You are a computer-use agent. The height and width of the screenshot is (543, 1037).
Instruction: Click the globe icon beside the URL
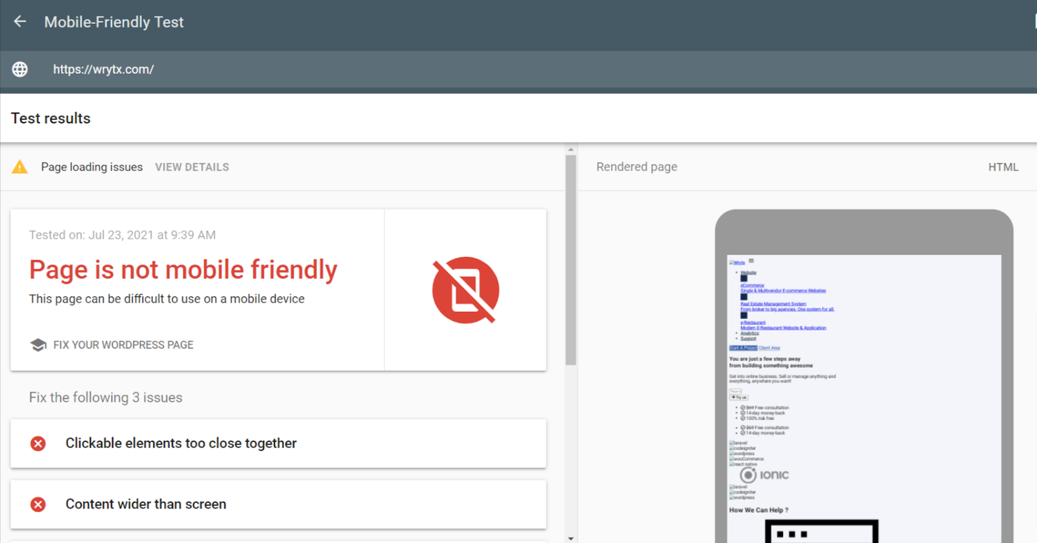(20, 69)
